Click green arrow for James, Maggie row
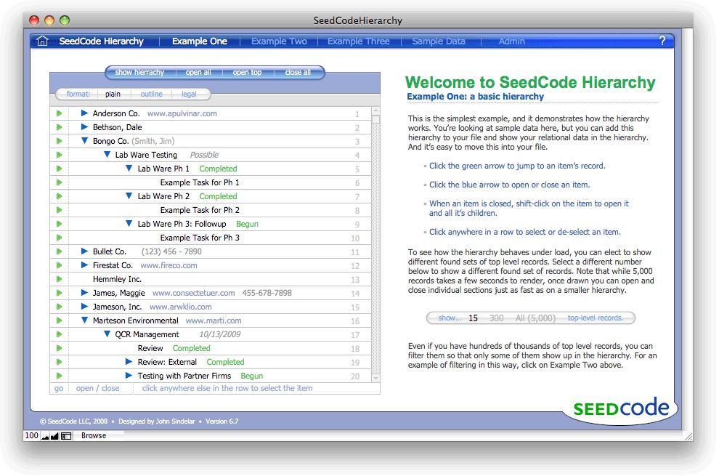 coord(59,292)
